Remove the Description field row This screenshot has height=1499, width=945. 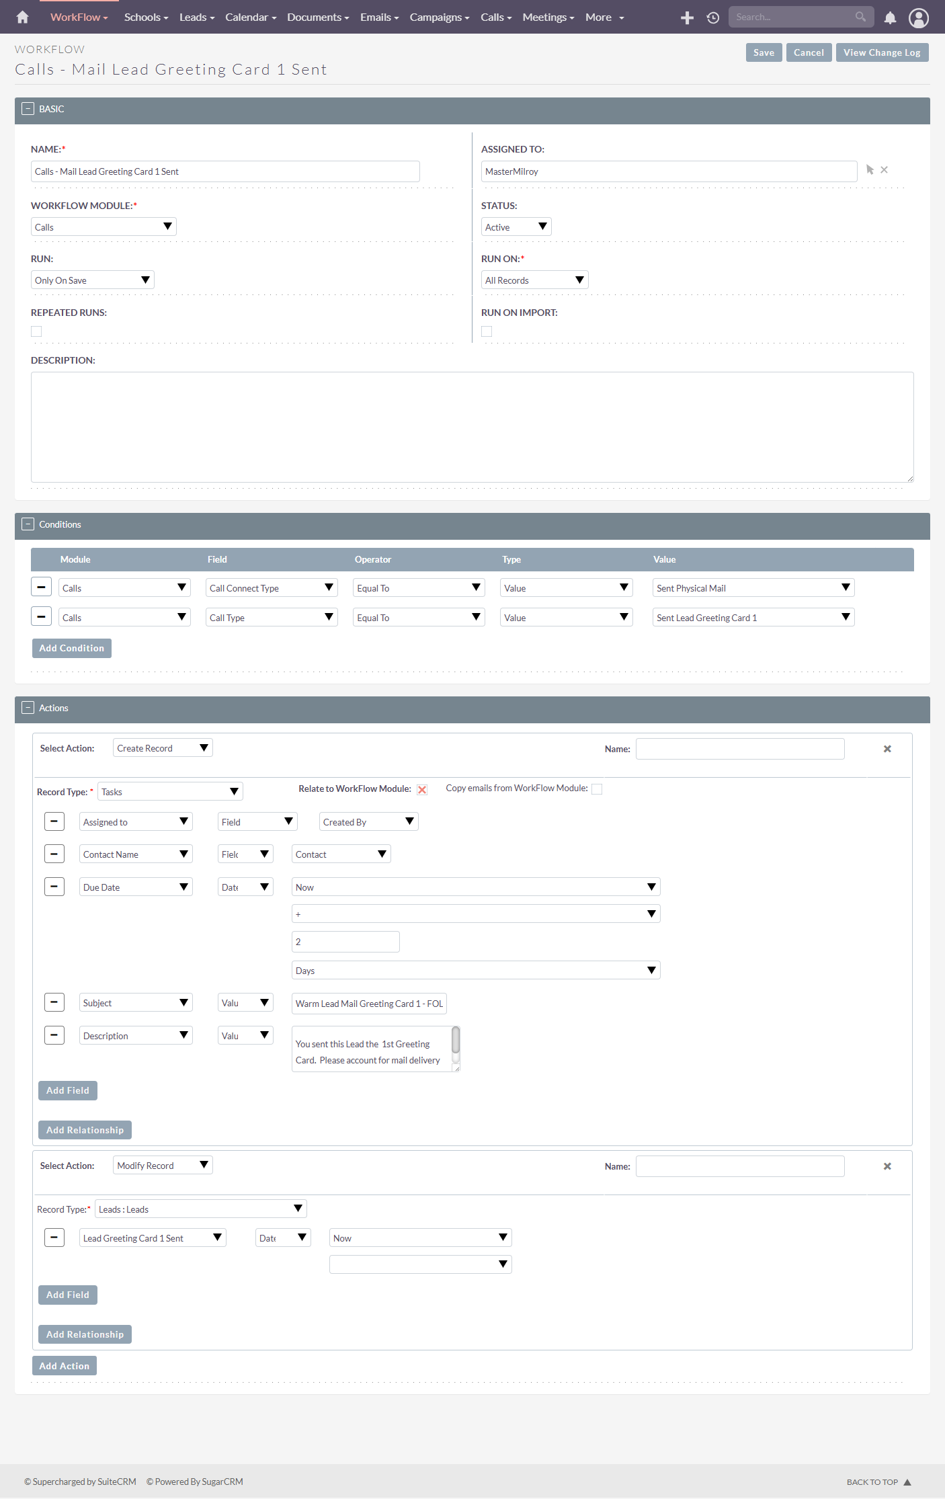pyautogui.click(x=54, y=1035)
